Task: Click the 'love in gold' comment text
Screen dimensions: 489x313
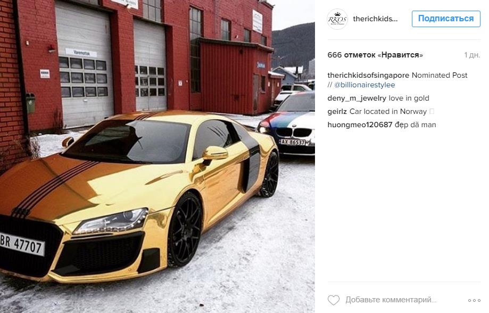Action: pos(409,98)
